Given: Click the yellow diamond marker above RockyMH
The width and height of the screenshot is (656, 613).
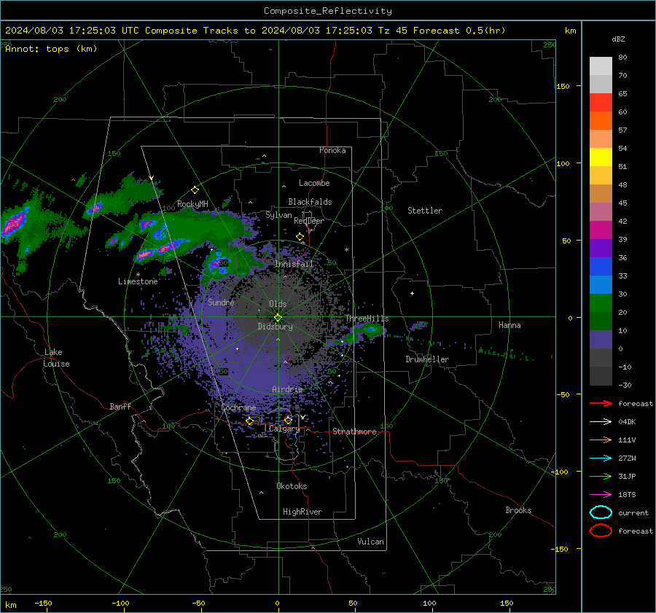Looking at the screenshot, I should coord(195,190).
